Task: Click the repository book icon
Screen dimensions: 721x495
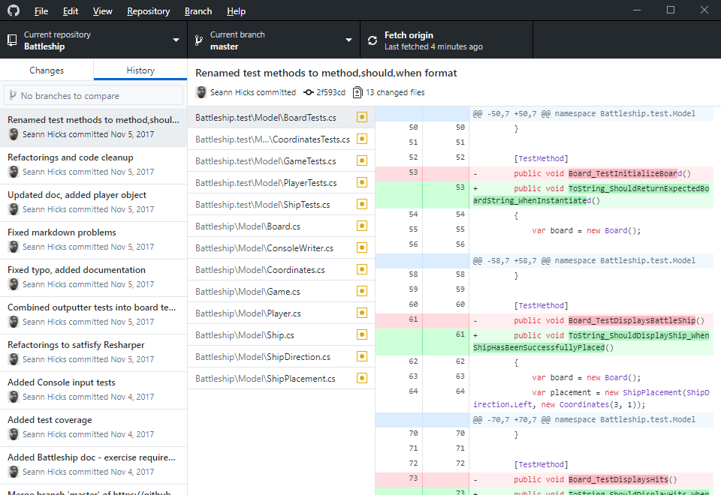Action: pos(12,40)
